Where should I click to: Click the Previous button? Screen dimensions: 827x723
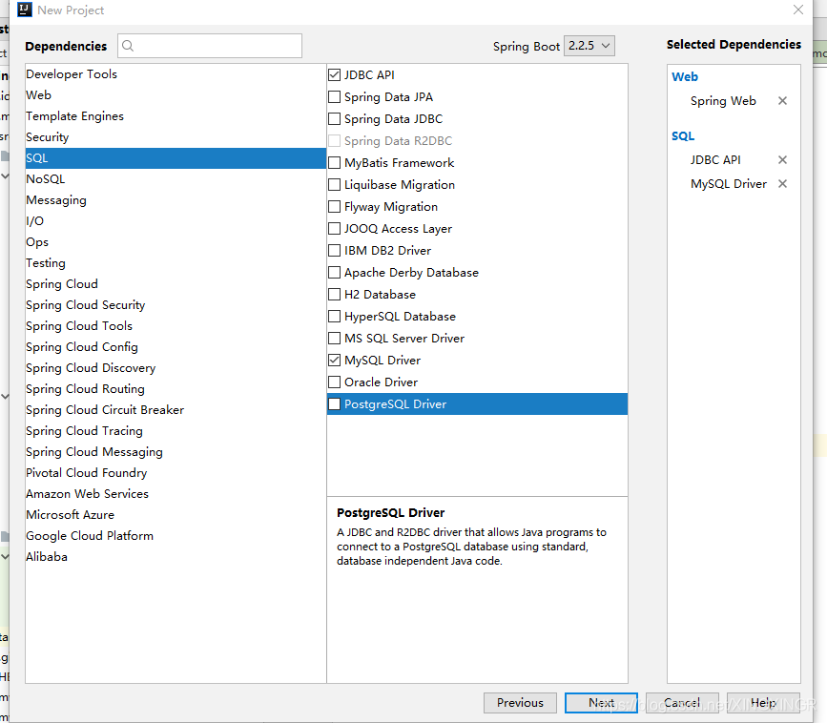click(x=520, y=703)
